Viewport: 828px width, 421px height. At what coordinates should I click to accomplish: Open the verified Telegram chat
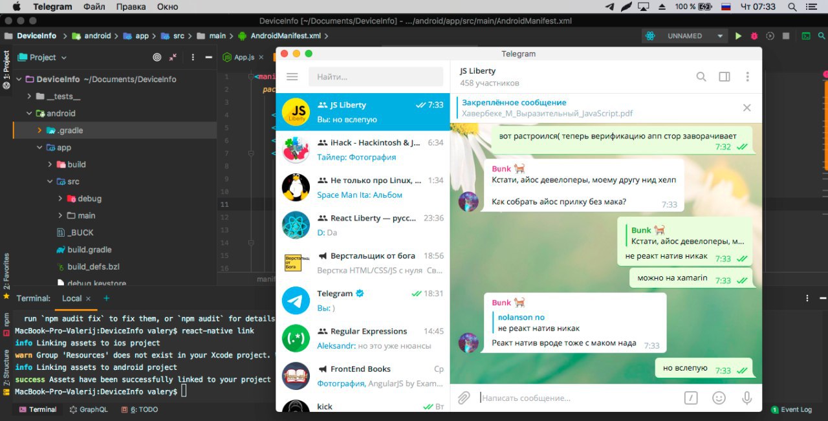(362, 300)
